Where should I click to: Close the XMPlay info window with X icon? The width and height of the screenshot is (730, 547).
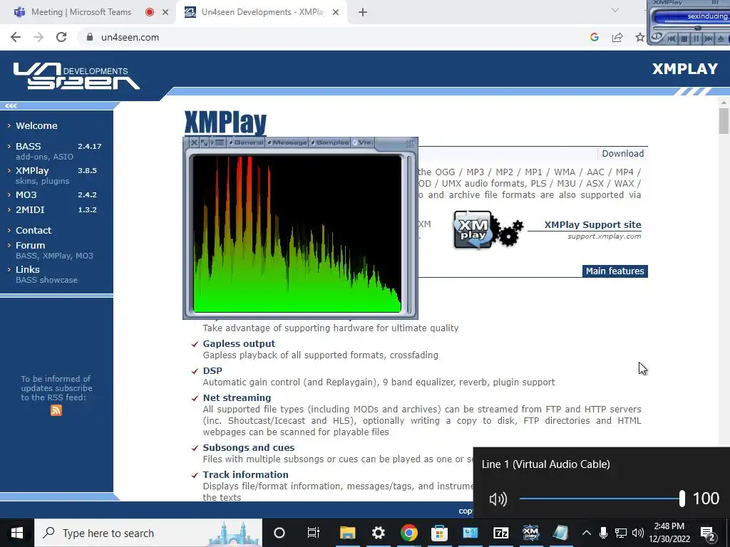194,142
